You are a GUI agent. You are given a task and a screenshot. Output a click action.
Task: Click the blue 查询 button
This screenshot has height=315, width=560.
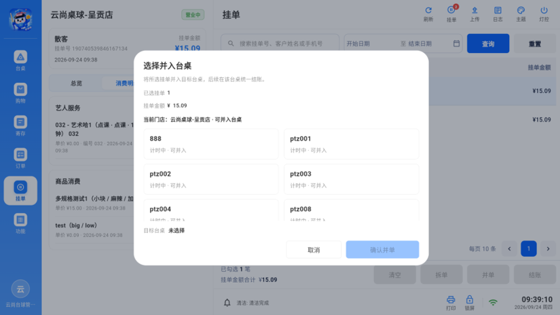(x=488, y=43)
